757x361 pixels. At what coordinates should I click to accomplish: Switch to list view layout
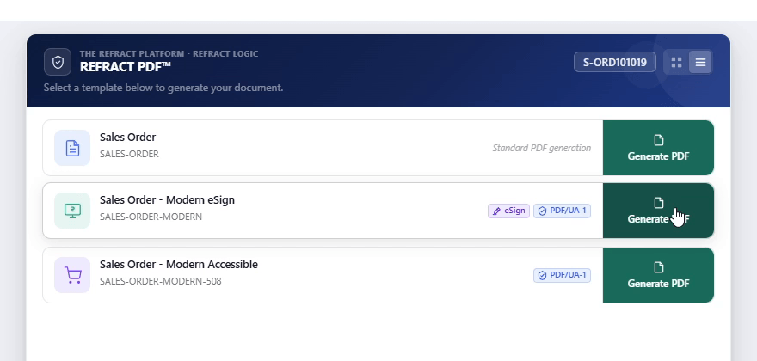(700, 62)
